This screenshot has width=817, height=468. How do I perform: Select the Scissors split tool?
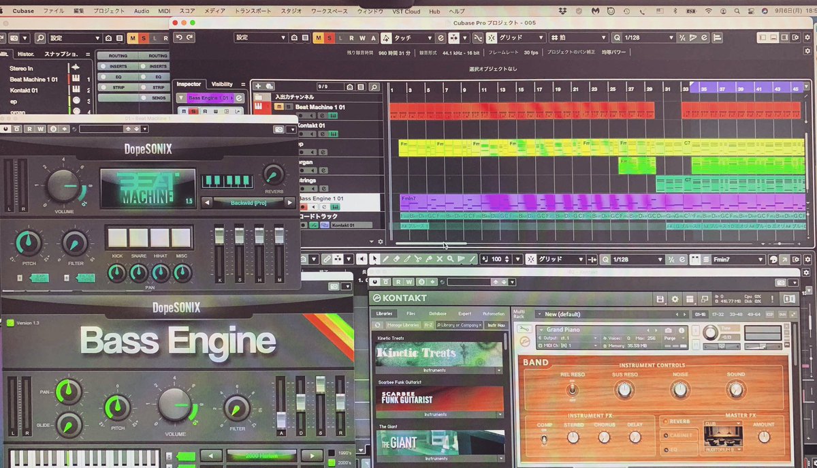[x=418, y=259]
